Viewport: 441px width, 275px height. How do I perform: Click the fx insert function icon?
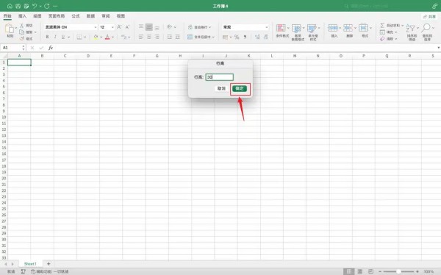tap(51, 48)
